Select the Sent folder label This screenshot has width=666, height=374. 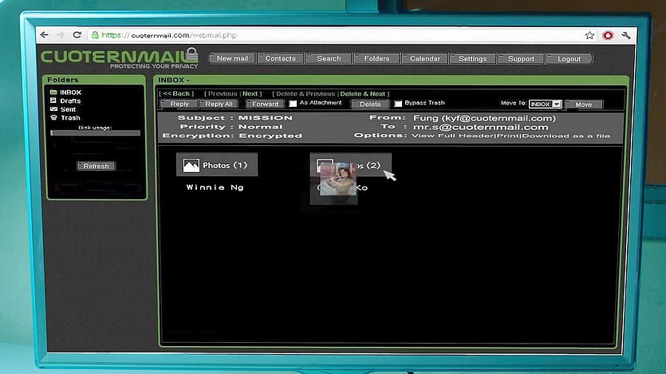(68, 109)
